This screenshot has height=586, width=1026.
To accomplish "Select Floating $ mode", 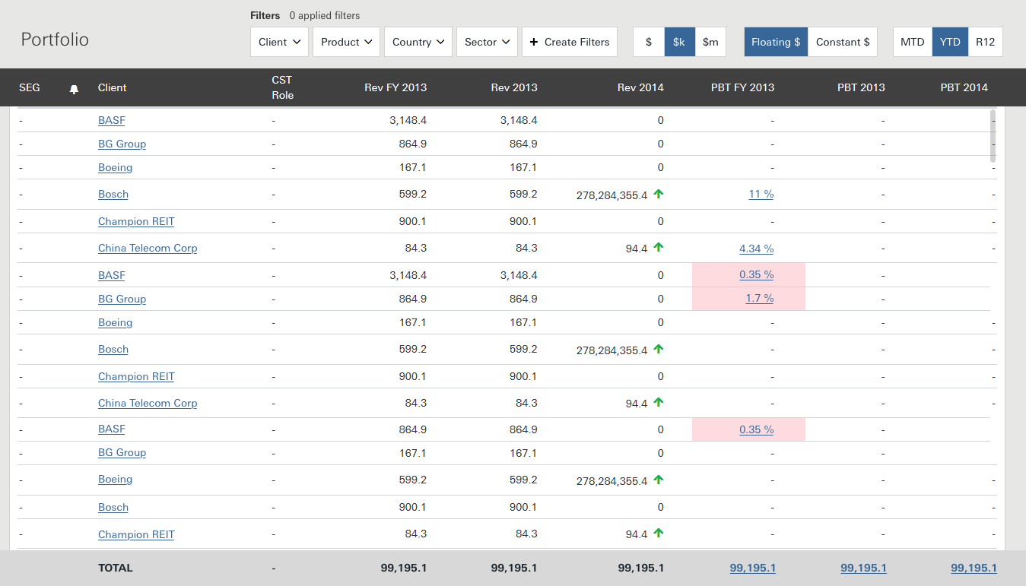I will pyautogui.click(x=776, y=42).
